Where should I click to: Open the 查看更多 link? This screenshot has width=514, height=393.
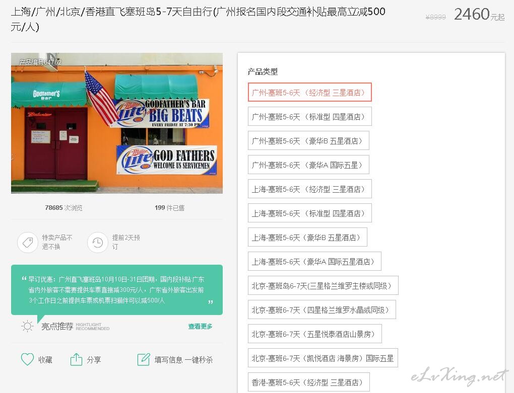pos(200,326)
